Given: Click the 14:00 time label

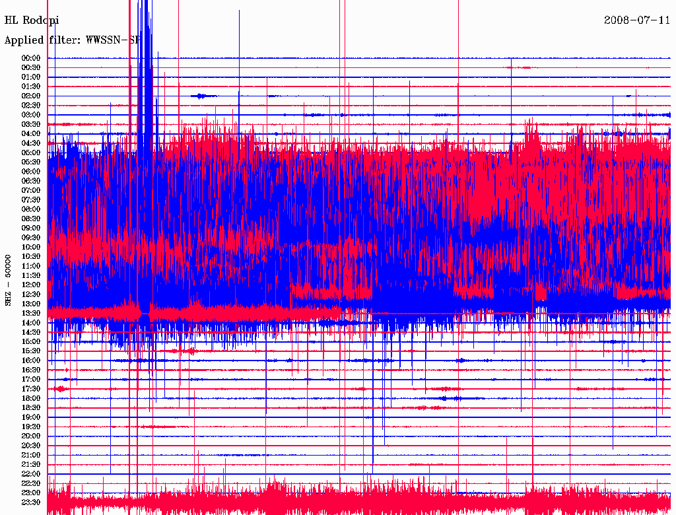Looking at the screenshot, I should (31, 323).
